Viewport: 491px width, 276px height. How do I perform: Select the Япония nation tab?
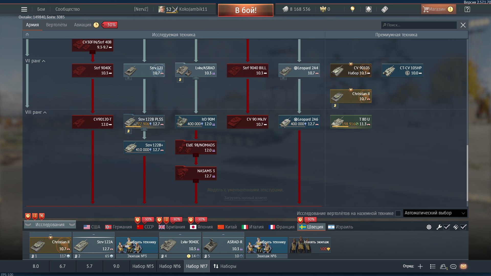(201, 227)
